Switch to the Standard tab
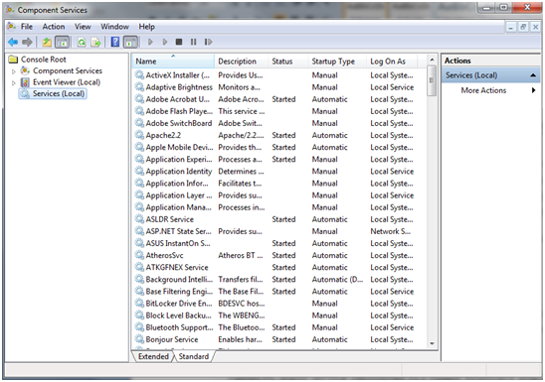 (194, 356)
